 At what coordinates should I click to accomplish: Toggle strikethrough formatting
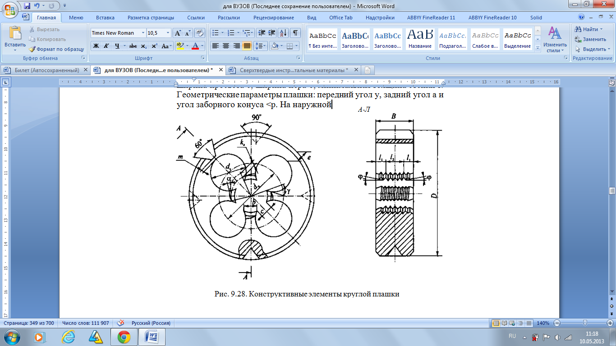[x=133, y=46]
